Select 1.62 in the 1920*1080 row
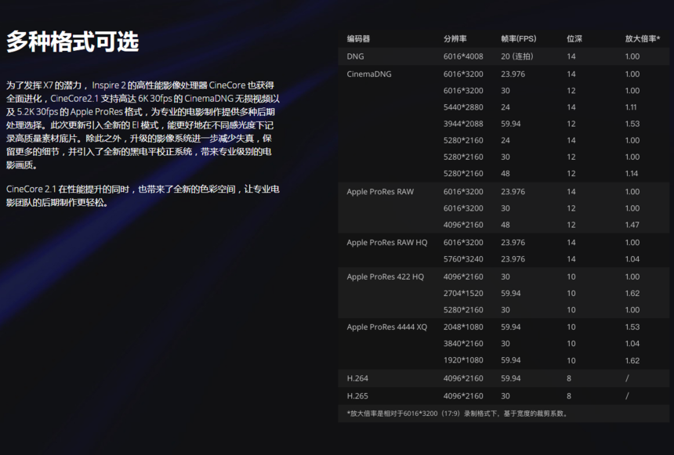The height and width of the screenshot is (455, 674). click(632, 360)
